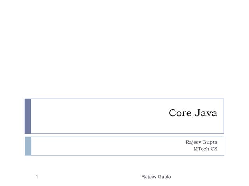Click the "Core Java" slide title
This screenshot has width=249, height=186.
click(193, 113)
